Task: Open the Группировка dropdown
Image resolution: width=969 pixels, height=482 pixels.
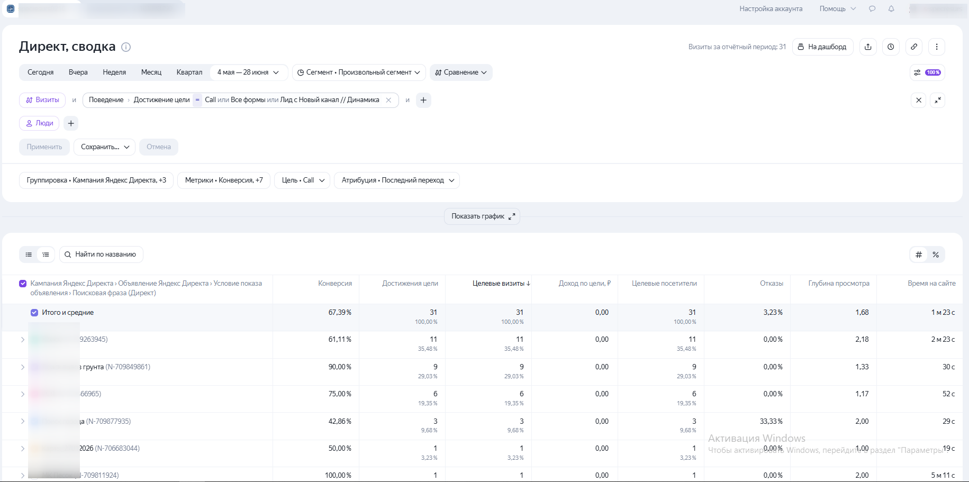Action: click(96, 180)
